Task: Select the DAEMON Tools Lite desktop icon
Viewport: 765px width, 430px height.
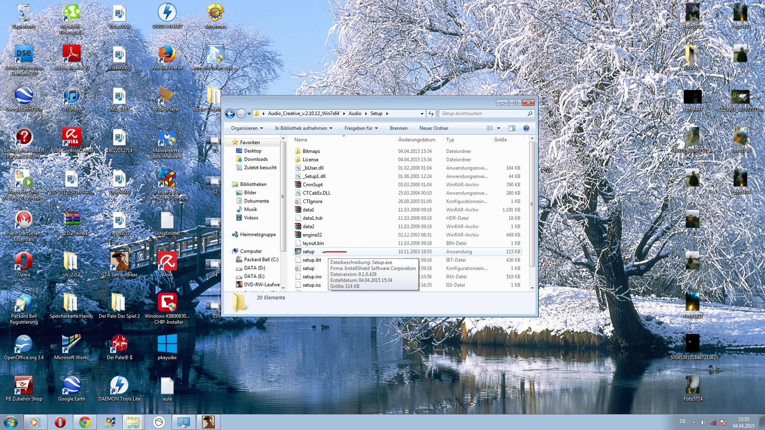Action: click(119, 388)
